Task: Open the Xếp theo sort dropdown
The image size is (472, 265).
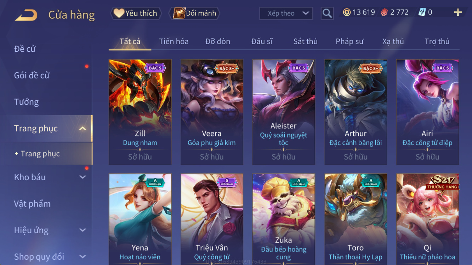Action: [286, 13]
